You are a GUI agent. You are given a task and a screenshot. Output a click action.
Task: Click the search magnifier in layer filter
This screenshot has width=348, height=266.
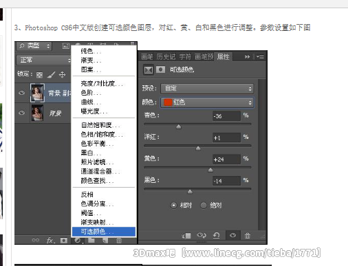click(x=22, y=46)
